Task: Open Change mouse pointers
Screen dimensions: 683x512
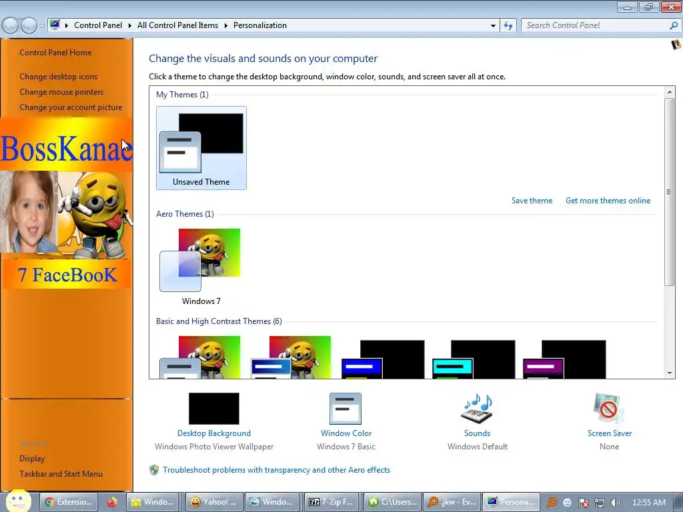Action: click(x=61, y=92)
